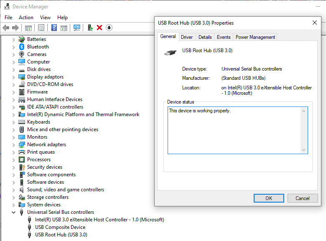326x241 pixels.
Task: Click the Properties sheet toolbar icon
Action: [x=41, y=28]
